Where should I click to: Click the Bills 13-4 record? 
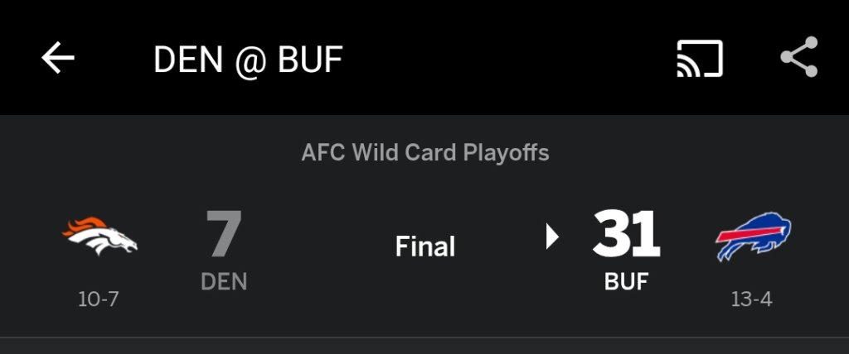(x=752, y=299)
